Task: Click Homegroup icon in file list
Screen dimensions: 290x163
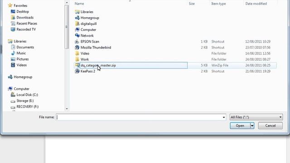Action: 77,18
